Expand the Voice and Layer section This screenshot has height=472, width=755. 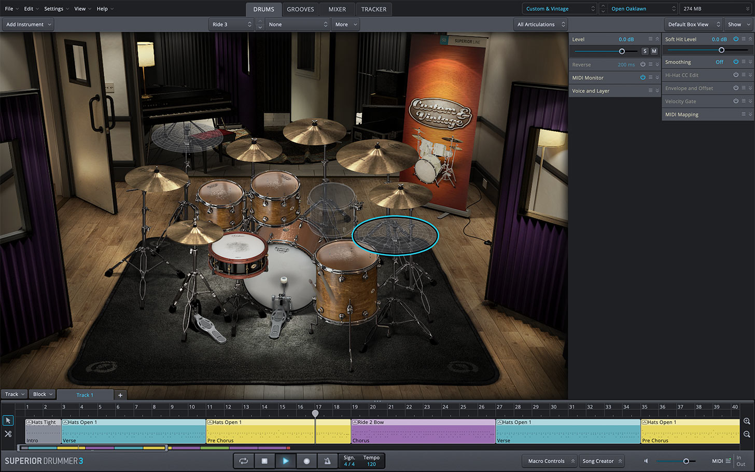[657, 91]
